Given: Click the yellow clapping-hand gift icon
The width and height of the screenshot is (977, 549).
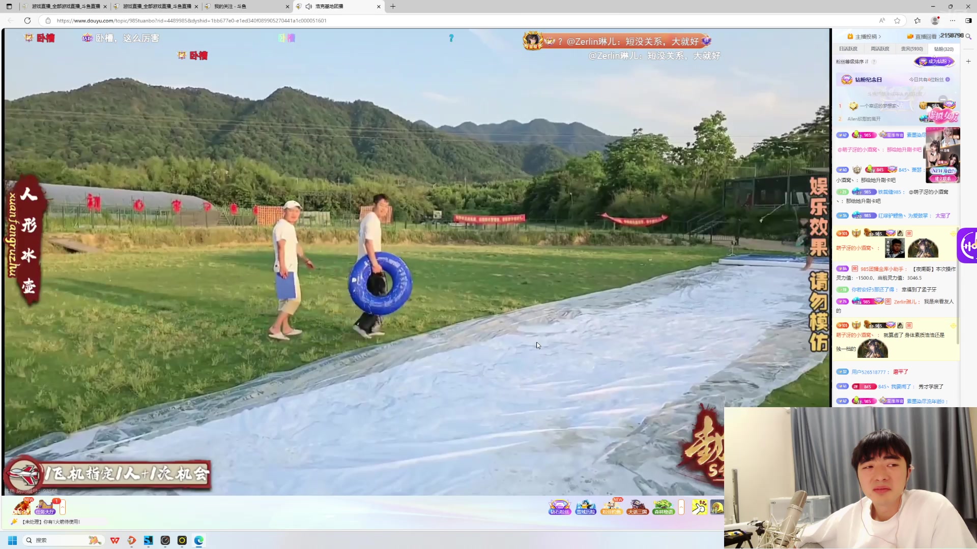Looking at the screenshot, I should (x=699, y=507).
